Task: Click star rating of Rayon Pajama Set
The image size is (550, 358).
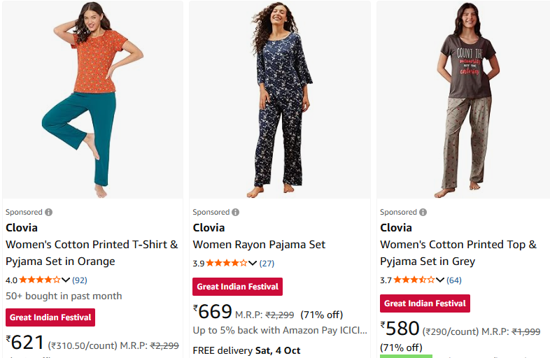Action: 227,263
